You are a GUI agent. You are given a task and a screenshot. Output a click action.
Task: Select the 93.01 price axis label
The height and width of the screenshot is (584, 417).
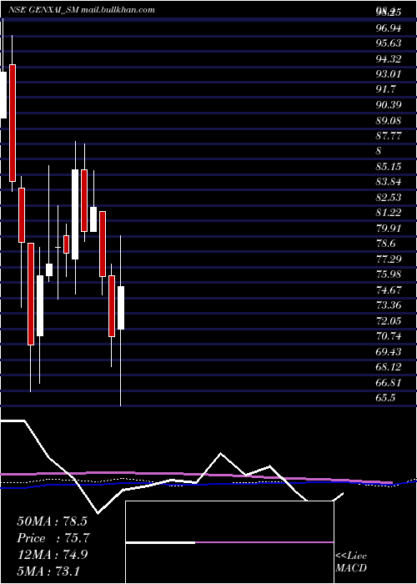[388, 74]
